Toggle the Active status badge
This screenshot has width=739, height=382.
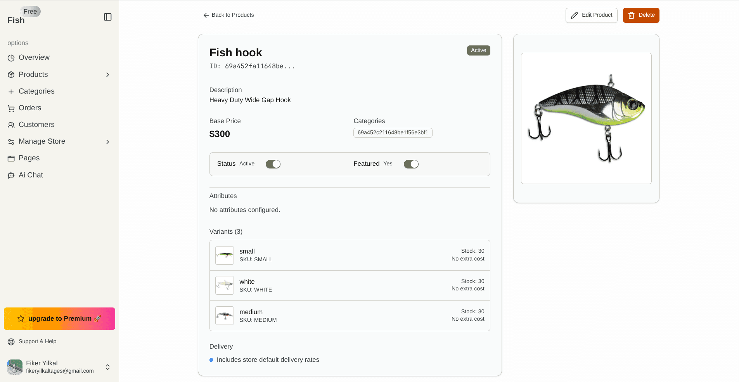pos(478,50)
